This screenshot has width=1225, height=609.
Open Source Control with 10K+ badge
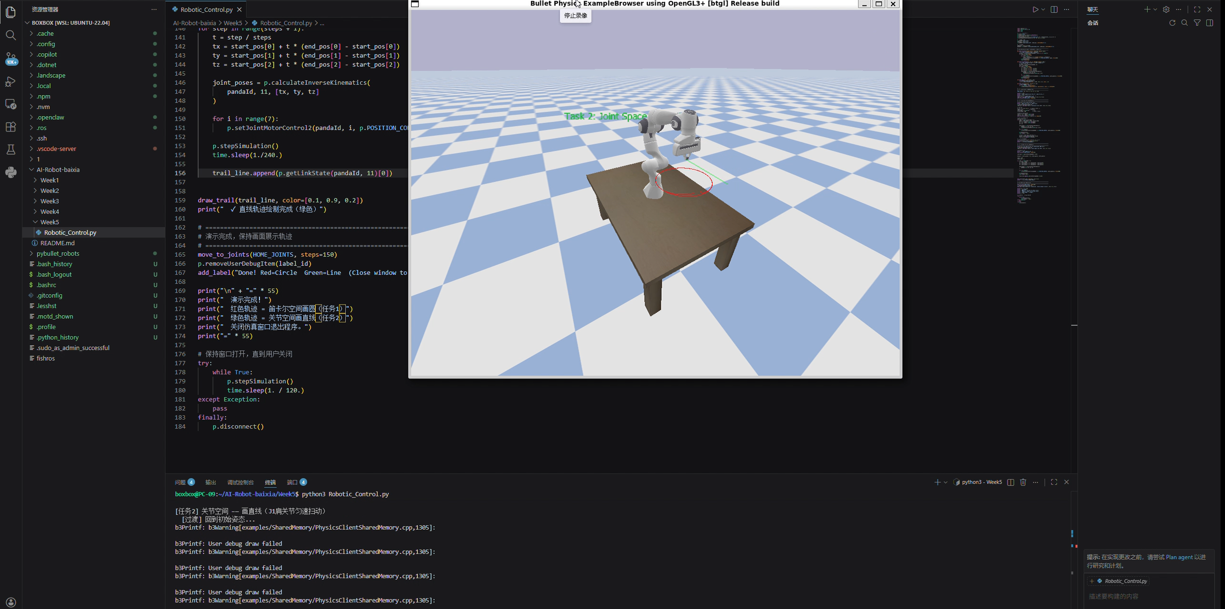tap(11, 58)
